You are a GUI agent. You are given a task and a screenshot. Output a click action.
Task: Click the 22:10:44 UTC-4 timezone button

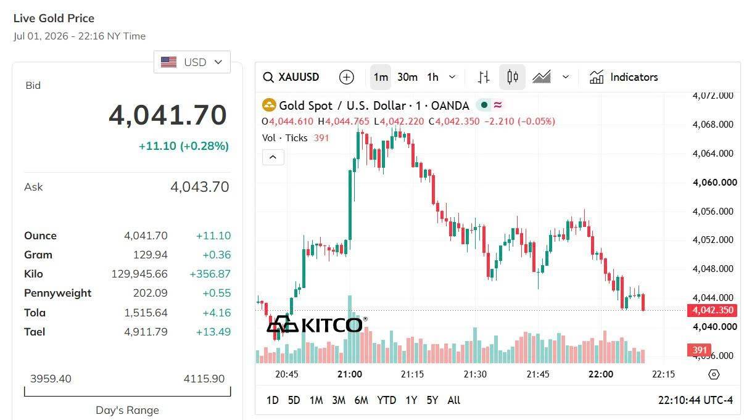[x=696, y=400]
